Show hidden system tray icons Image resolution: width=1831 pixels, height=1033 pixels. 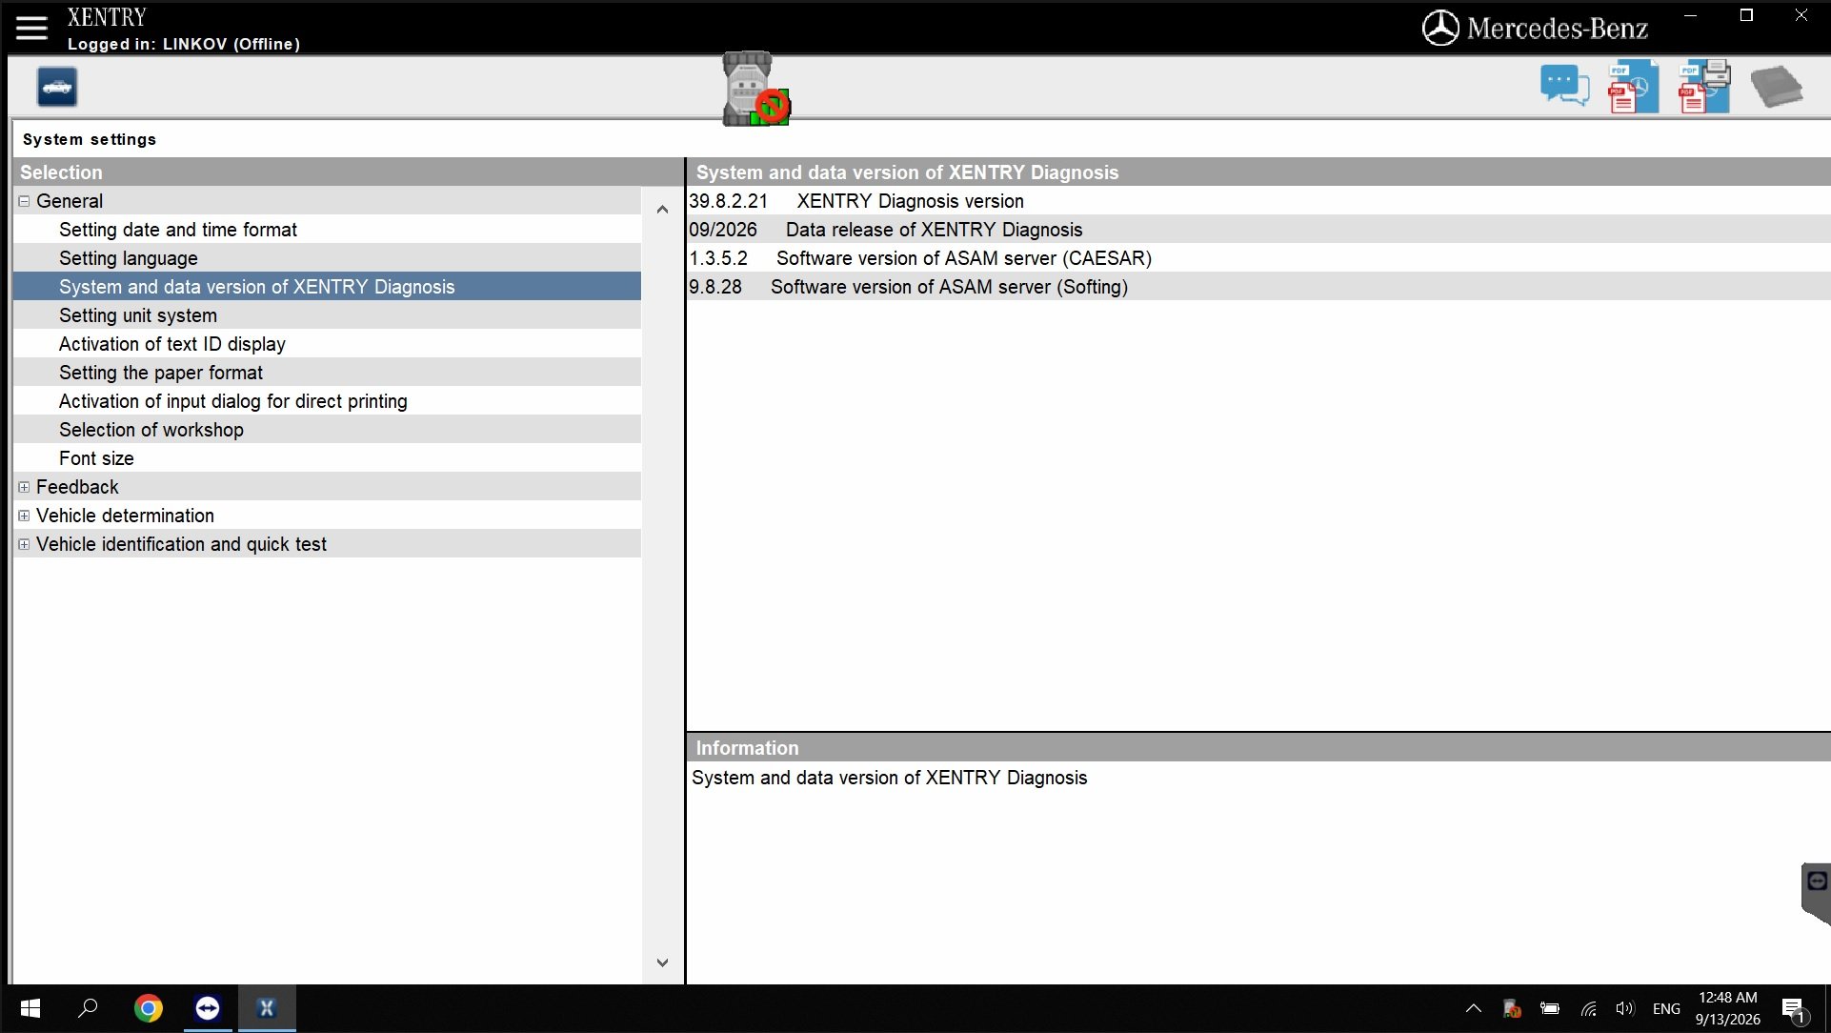coord(1473,1008)
